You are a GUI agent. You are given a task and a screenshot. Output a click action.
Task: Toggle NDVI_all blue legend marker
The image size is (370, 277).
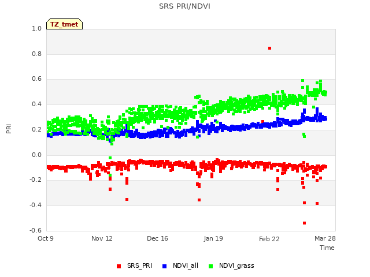[x=164, y=266]
